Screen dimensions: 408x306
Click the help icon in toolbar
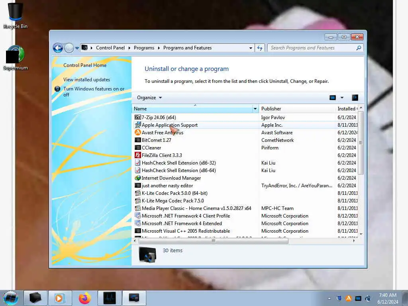coord(355,98)
